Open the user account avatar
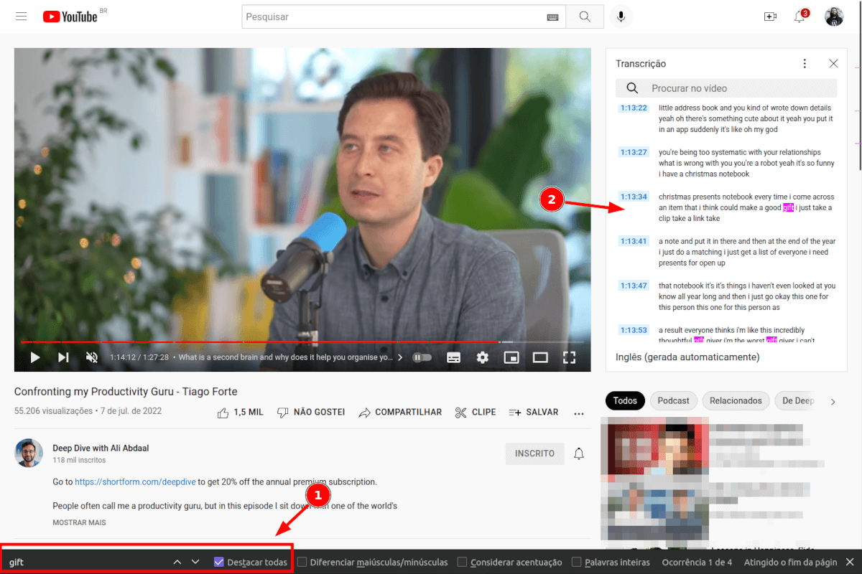Screen dimensions: 862x574 tap(834, 17)
